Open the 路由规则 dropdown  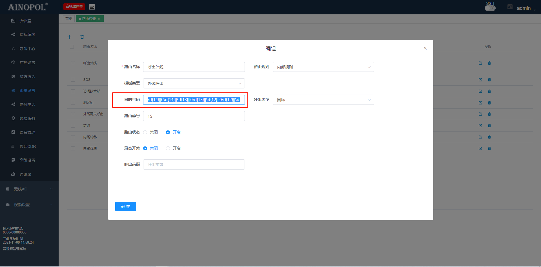[323, 67]
